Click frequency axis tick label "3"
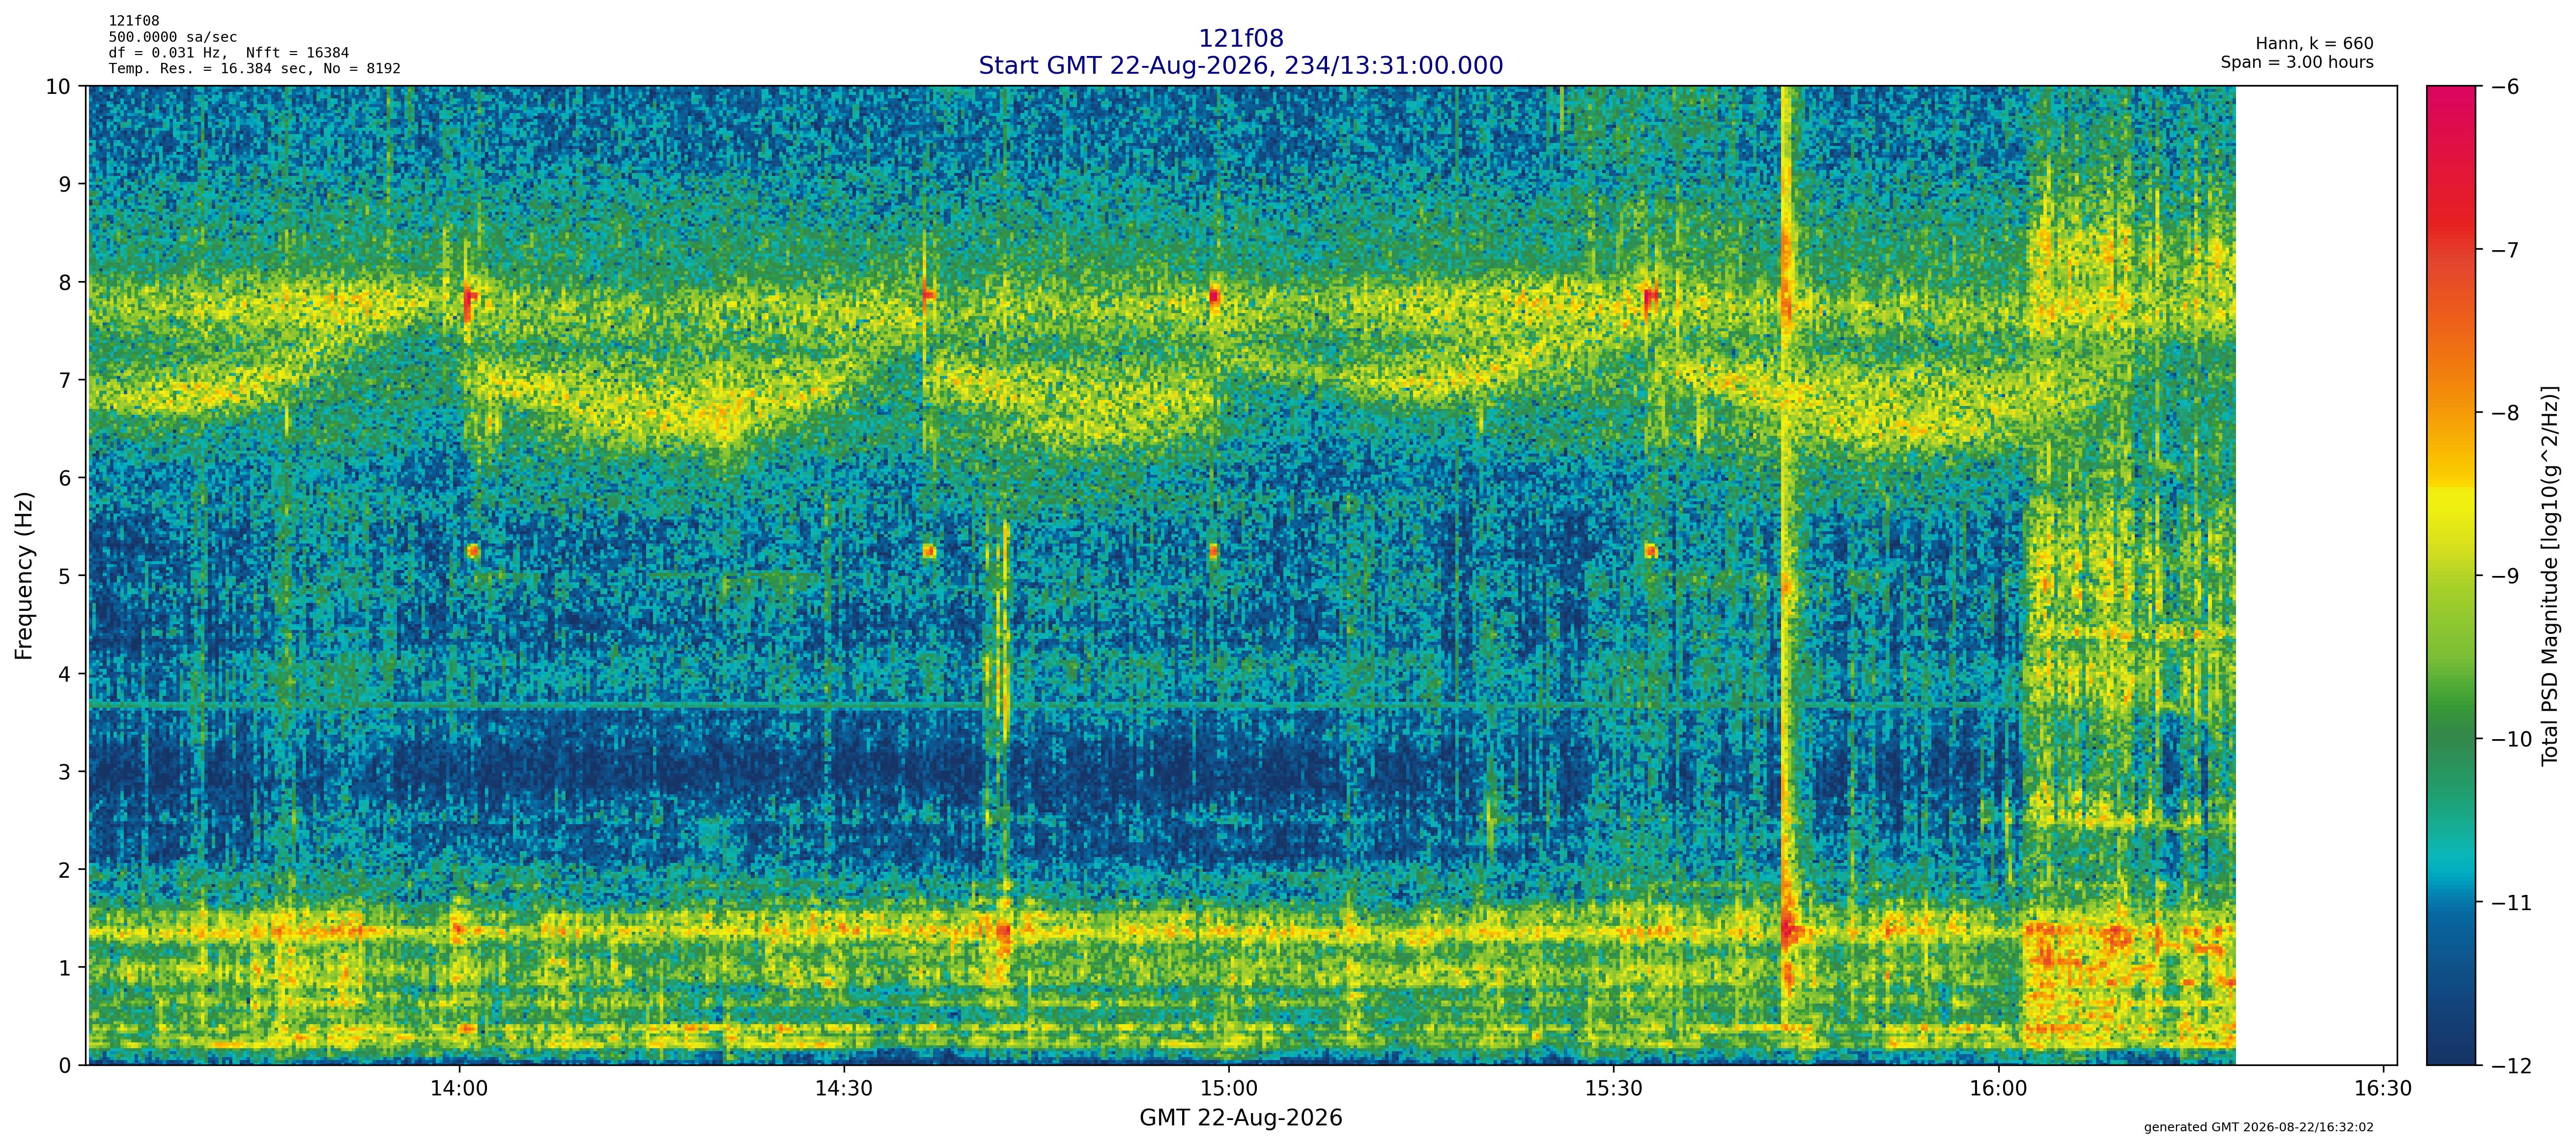The height and width of the screenshot is (1148, 2576). 65,772
